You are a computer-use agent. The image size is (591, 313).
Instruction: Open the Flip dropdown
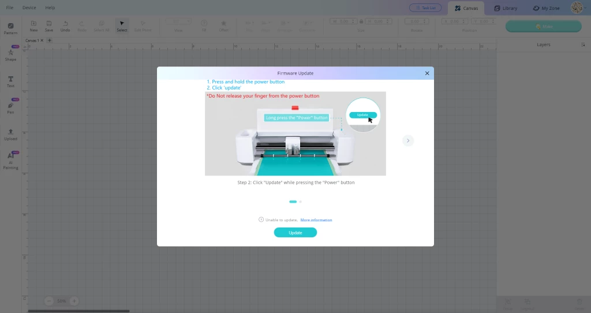pos(249,26)
